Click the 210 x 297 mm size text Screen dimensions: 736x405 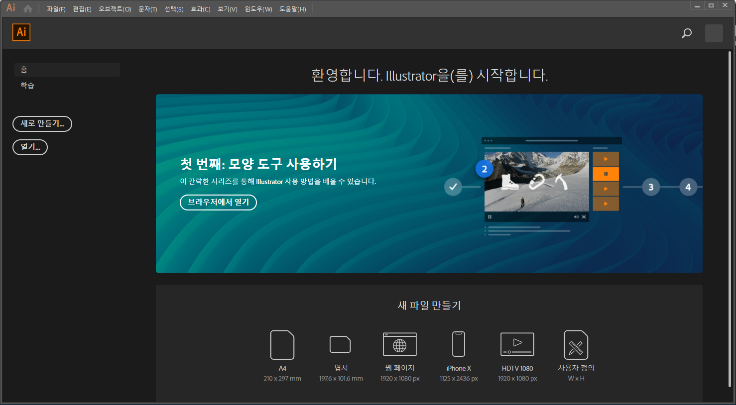click(282, 379)
